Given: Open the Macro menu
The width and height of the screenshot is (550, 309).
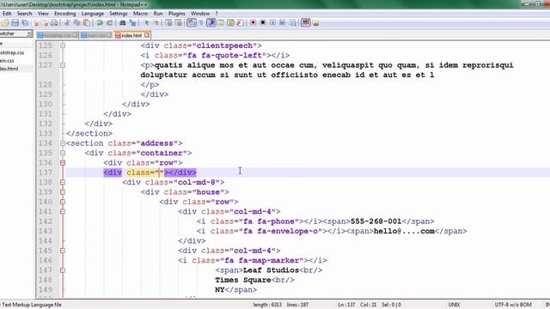Looking at the screenshot, I should [140, 14].
